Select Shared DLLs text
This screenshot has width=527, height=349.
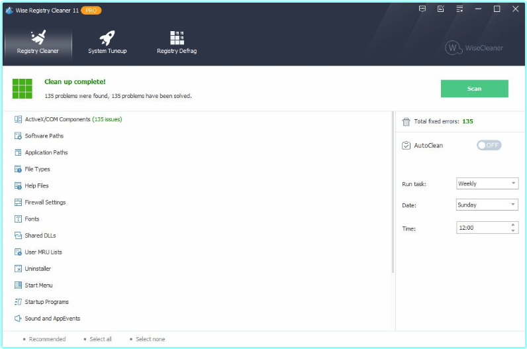coord(40,235)
